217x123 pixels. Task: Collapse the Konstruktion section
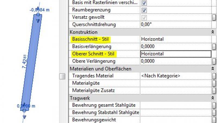pyautogui.click(x=212, y=32)
